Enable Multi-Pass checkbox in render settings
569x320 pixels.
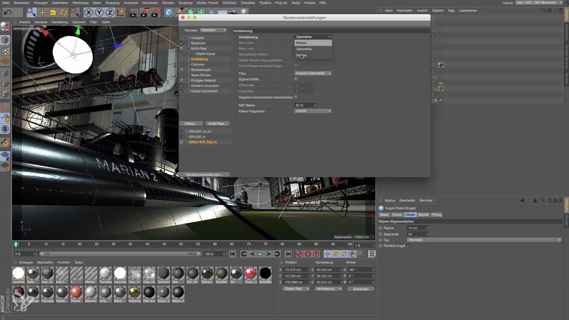point(182,48)
